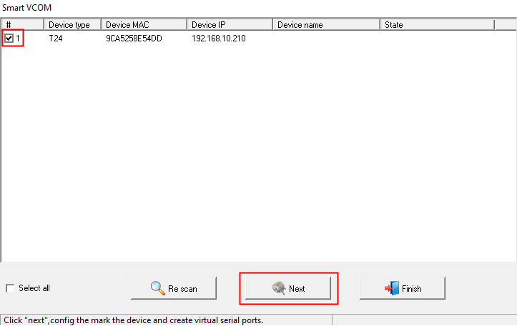Image resolution: width=517 pixels, height=326 pixels.
Task: Select the MAC address 9CA5258E54DD
Action: click(134, 39)
